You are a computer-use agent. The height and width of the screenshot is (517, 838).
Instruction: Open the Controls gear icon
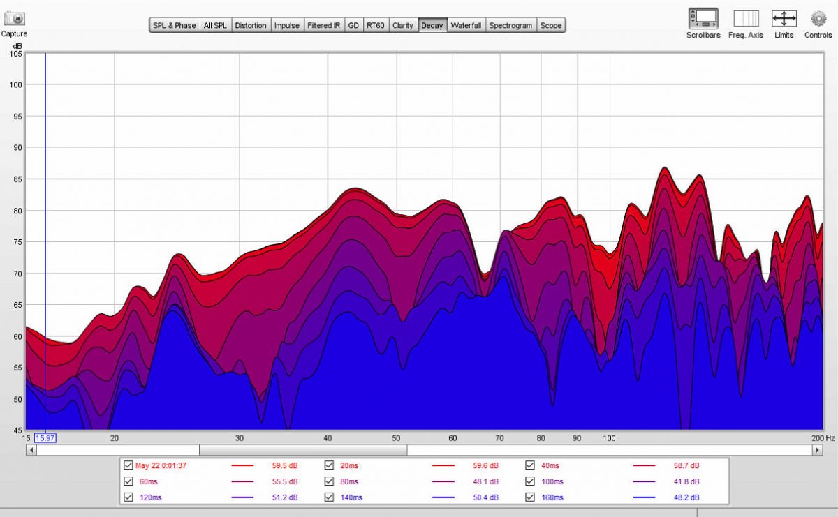818,18
